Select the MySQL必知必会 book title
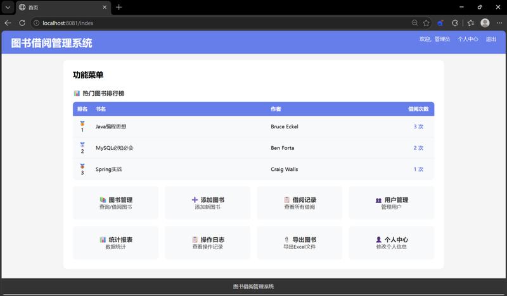 [x=115, y=148]
